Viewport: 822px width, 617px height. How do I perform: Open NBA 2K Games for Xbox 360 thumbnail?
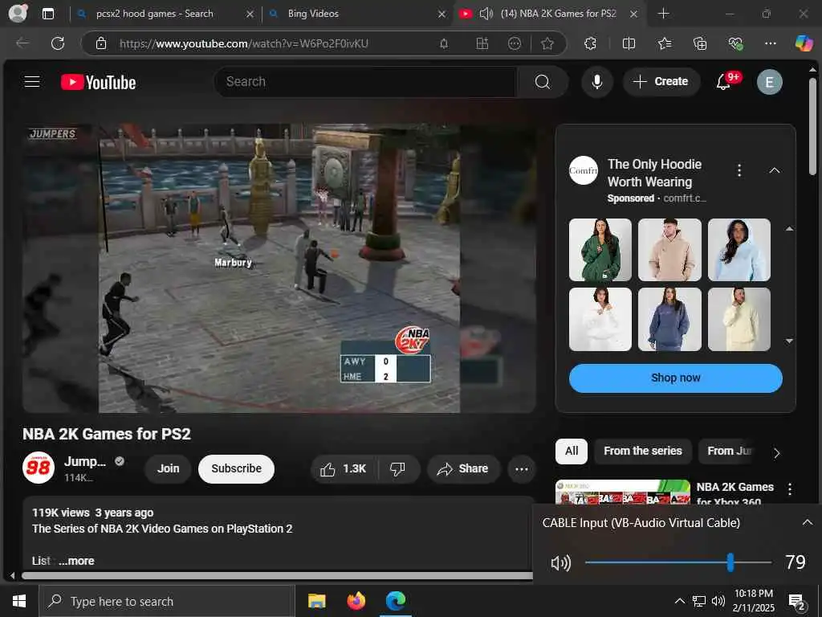[x=623, y=492]
